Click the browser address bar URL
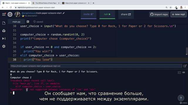The height and width of the screenshot is (105, 188). (x=36, y=8)
